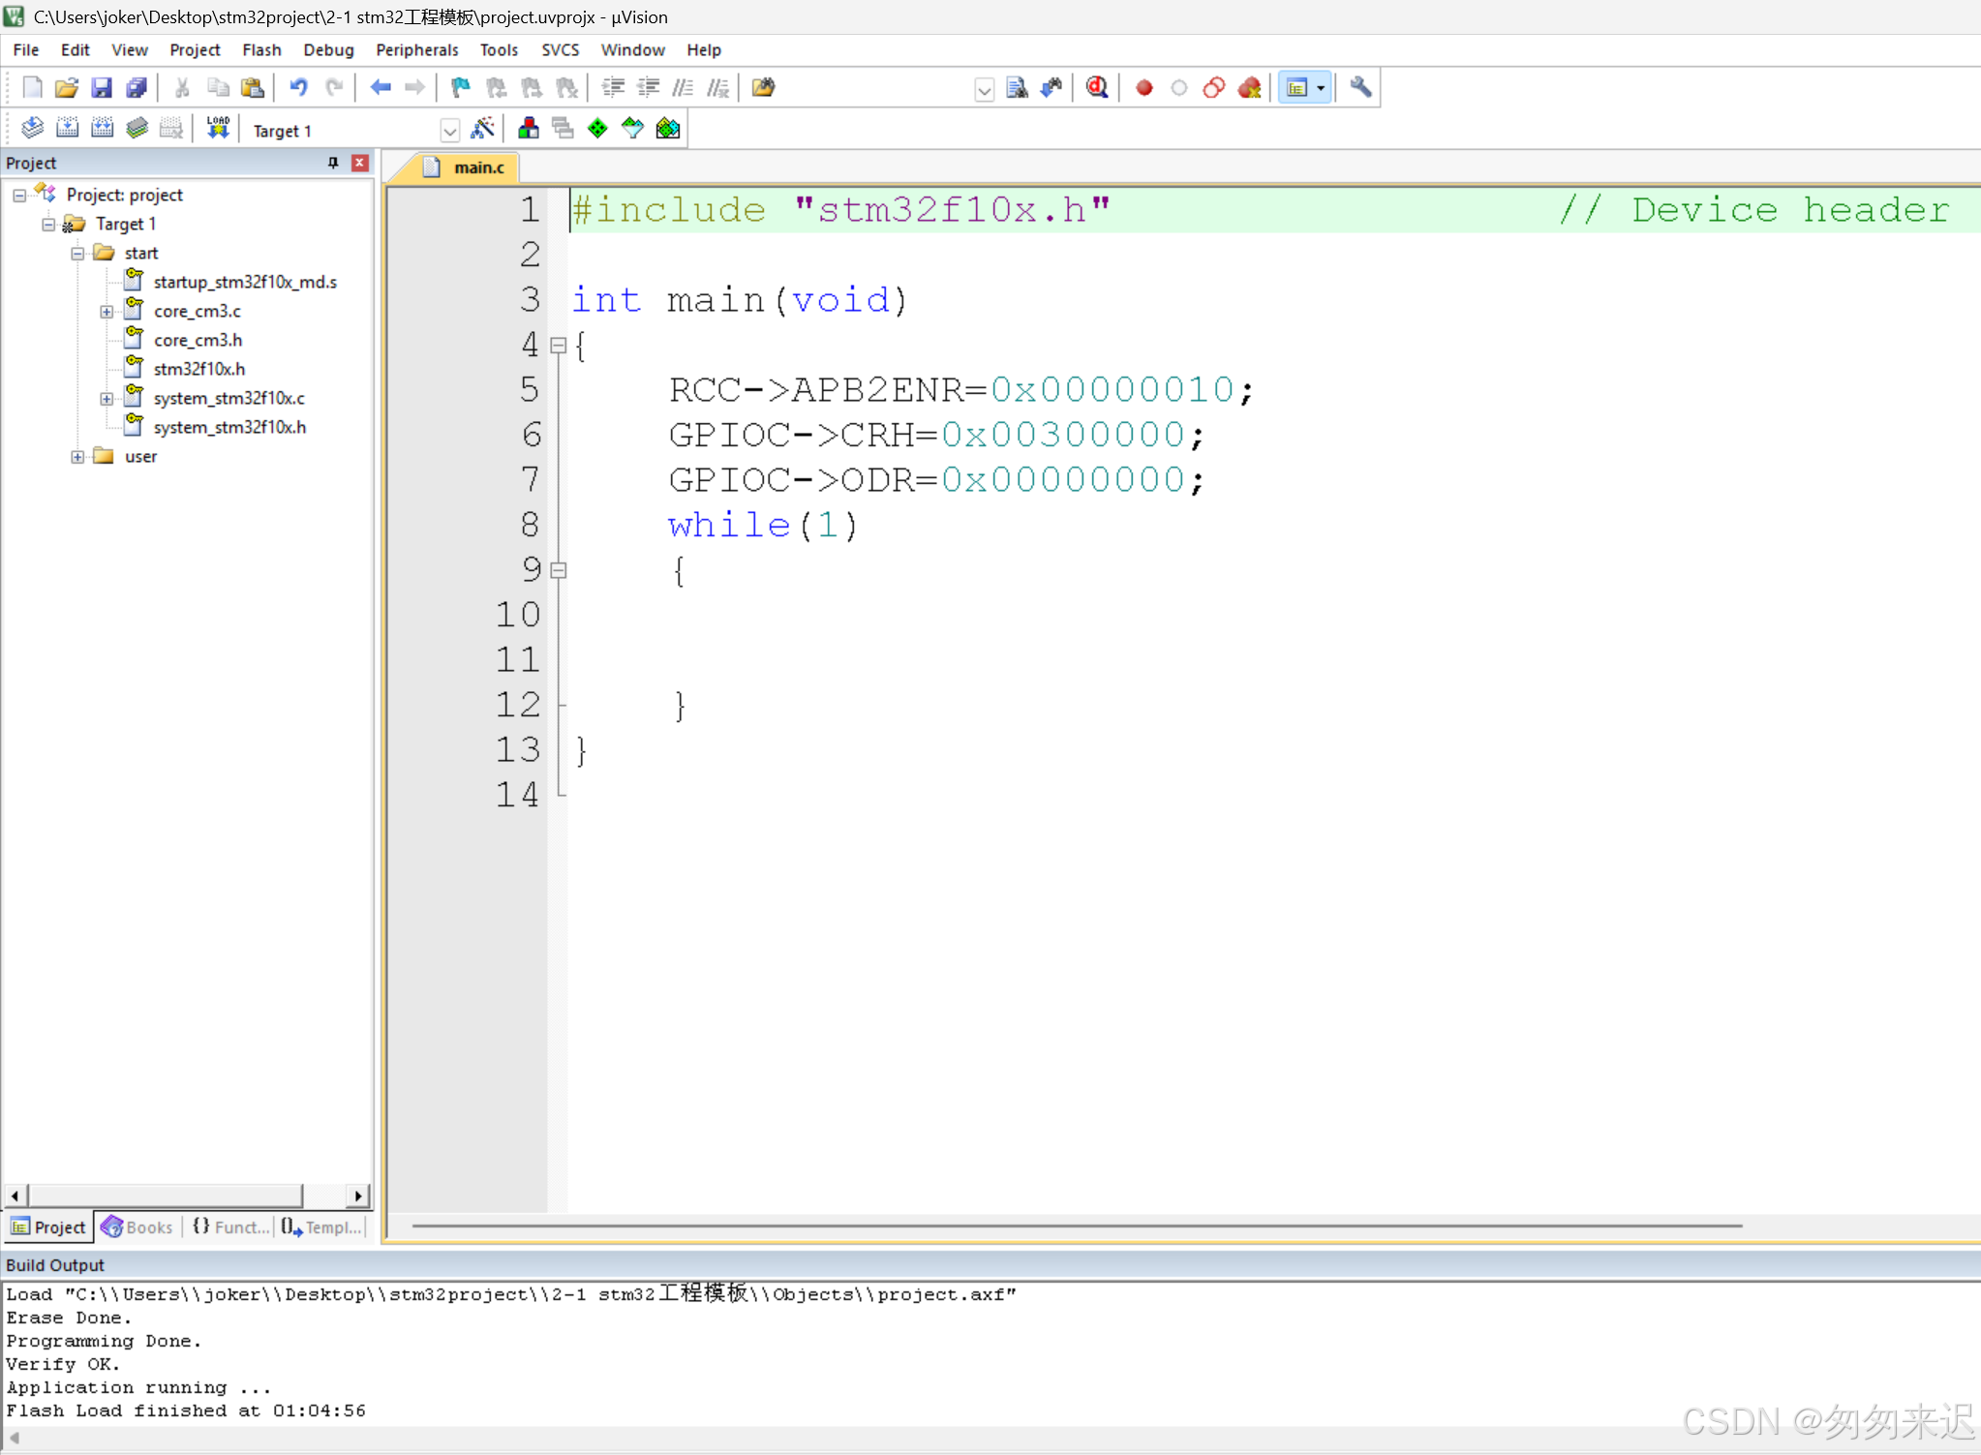
Task: Save all open files
Action: [136, 87]
